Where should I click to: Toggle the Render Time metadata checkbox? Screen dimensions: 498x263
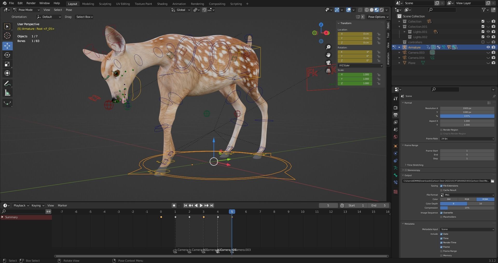pos(441,243)
